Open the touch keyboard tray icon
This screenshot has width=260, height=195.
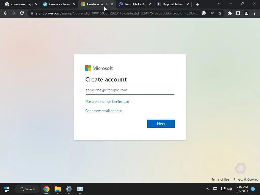pyautogui.click(x=215, y=189)
